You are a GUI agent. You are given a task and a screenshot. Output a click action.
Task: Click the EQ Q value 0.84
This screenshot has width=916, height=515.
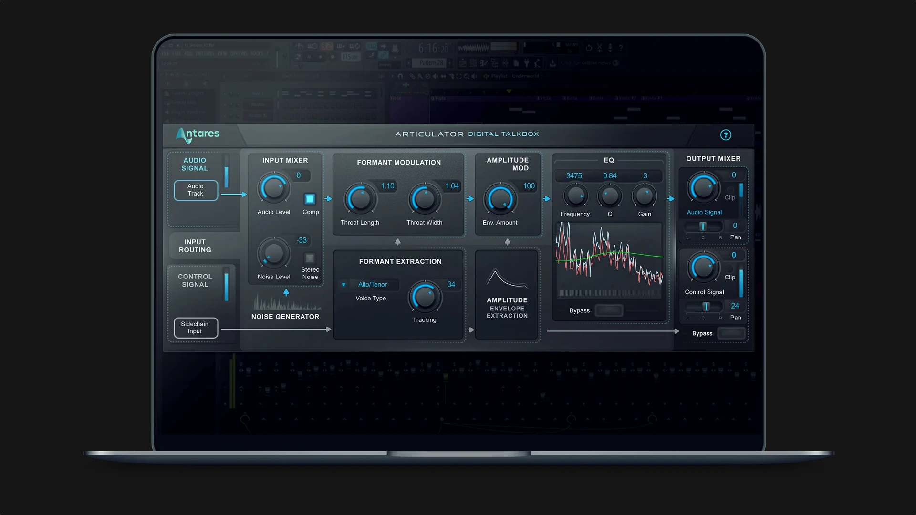(610, 176)
